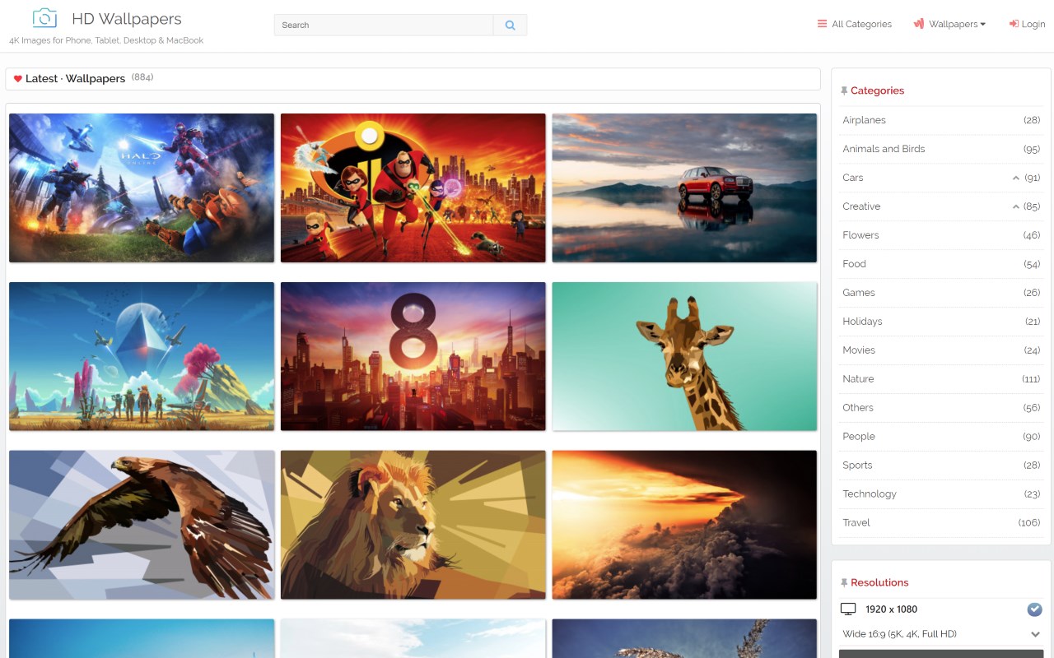
Task: Choose the Nature category
Action: point(858,379)
